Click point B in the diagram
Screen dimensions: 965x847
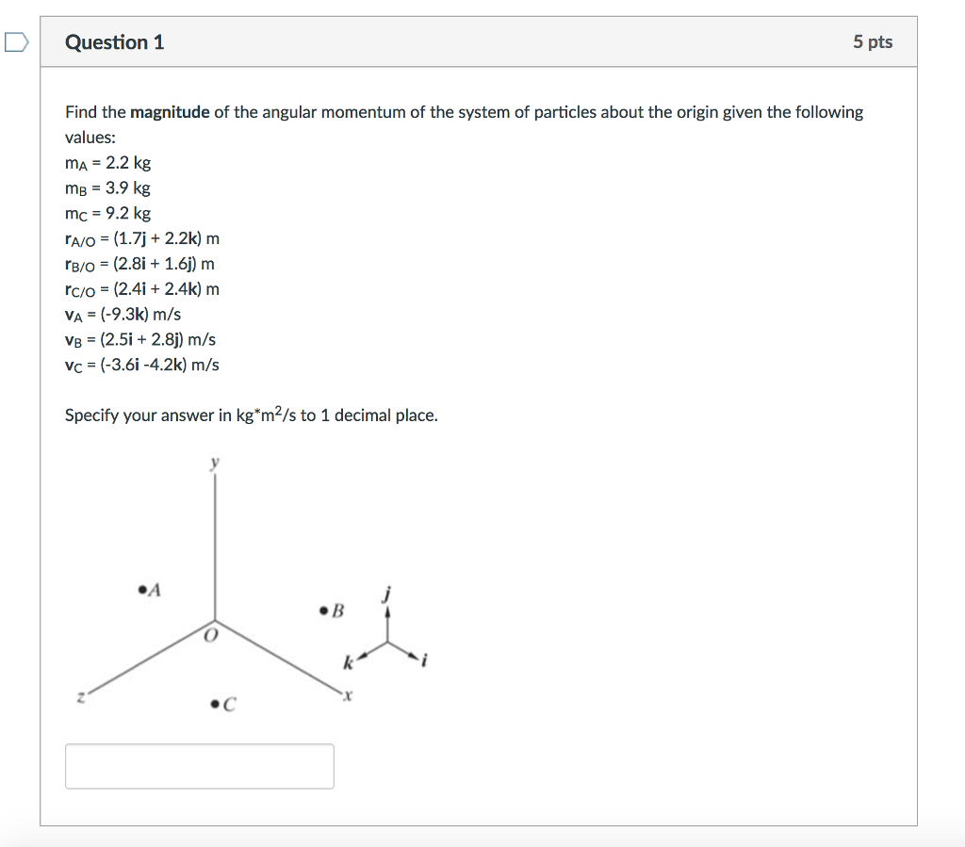point(324,611)
